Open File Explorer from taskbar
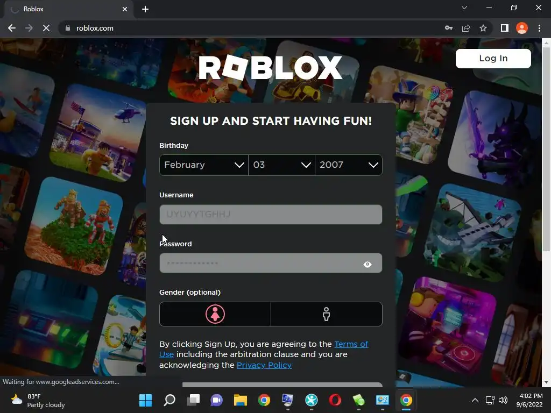This screenshot has height=413, width=551. (x=241, y=400)
